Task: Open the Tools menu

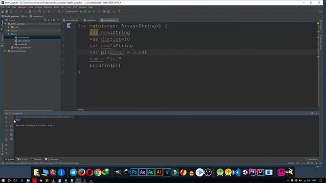Action: 69,7
